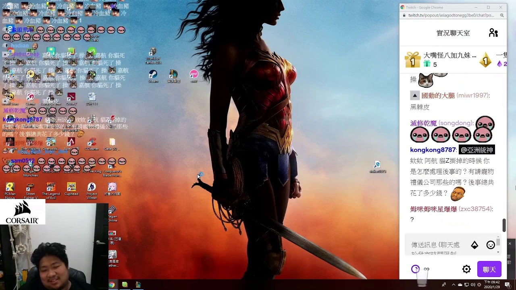Launch the pink osu! desktop icon
516x290 pixels.
(x=194, y=77)
